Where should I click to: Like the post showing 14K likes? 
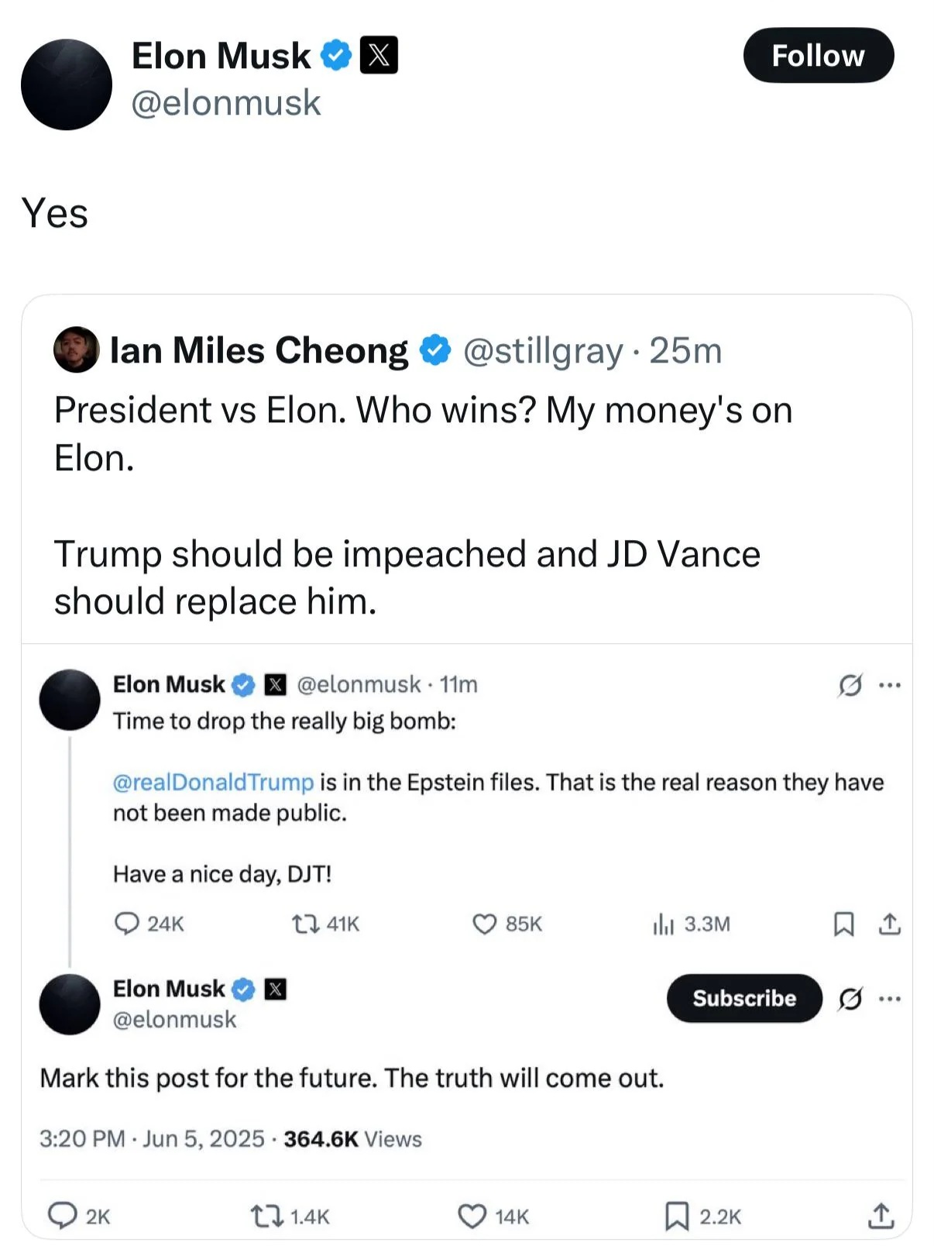(x=472, y=1217)
